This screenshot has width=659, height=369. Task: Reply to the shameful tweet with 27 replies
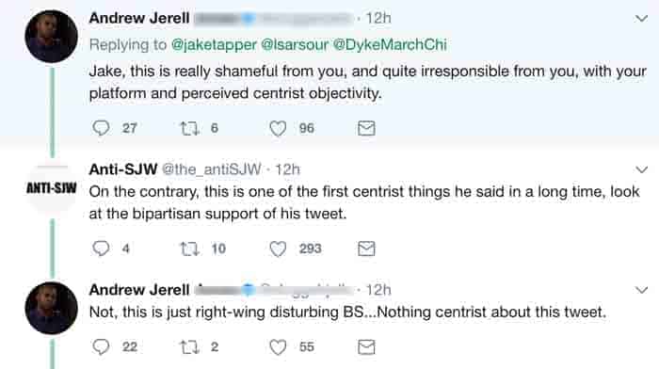point(101,128)
